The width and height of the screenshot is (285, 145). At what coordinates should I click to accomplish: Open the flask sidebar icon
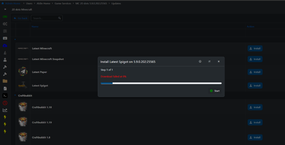point(5,60)
